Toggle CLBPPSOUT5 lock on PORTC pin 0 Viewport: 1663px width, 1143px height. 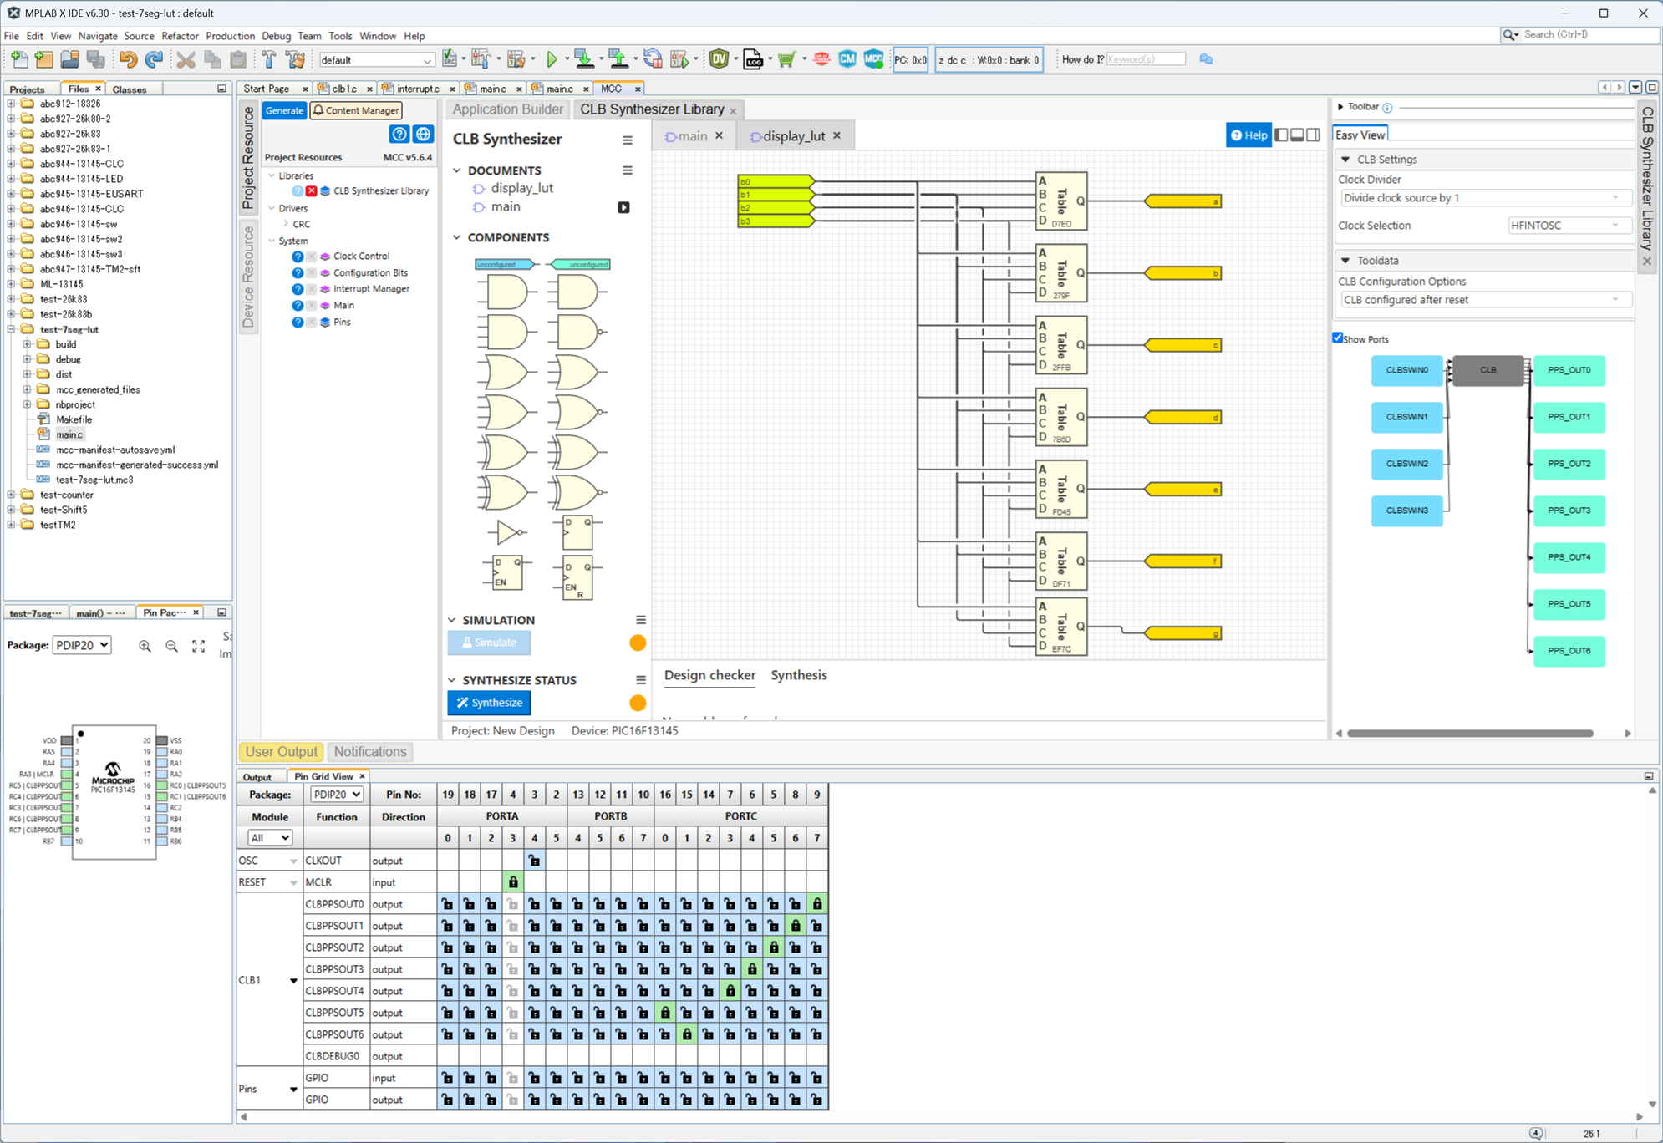point(665,1013)
